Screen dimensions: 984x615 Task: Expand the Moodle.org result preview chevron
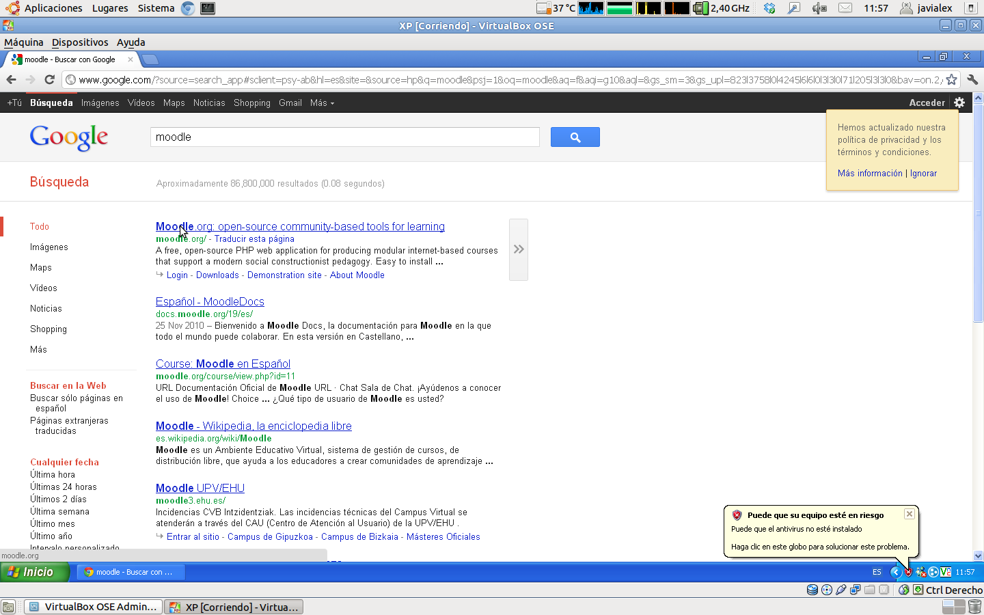(519, 249)
